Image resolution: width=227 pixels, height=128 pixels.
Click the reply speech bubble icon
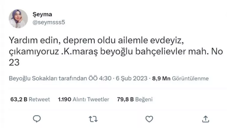[x=37, y=119]
